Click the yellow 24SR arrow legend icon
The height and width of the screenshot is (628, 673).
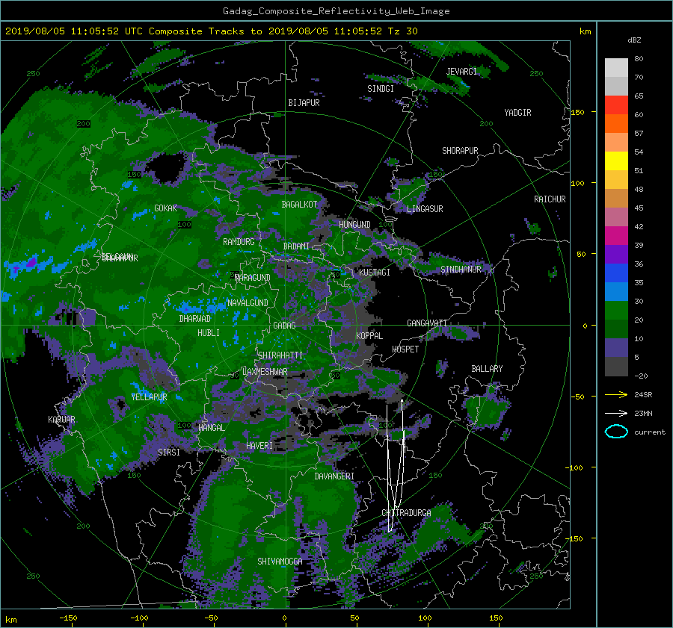tap(616, 394)
